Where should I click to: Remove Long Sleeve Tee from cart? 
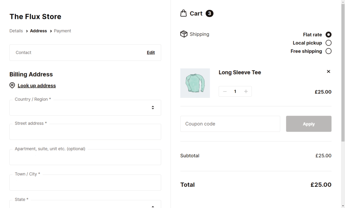328,72
